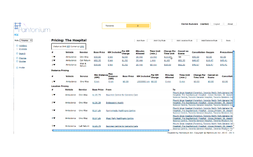253x157 pixels.
Task: Click the gear icon beside Invoices
Action: 17,49
